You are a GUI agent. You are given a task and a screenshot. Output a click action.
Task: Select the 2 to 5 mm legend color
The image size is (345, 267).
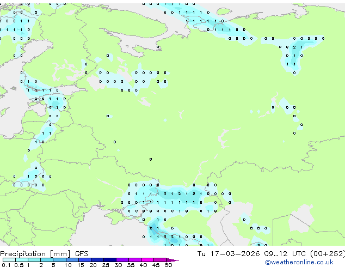47,260
